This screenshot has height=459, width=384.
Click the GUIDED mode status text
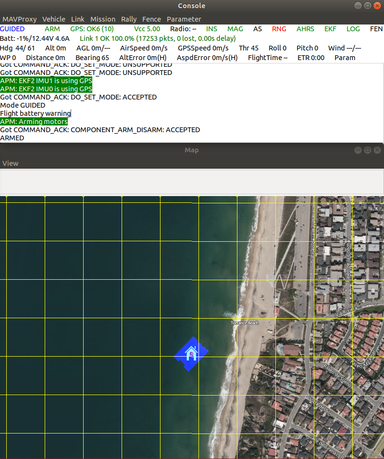tap(12, 29)
